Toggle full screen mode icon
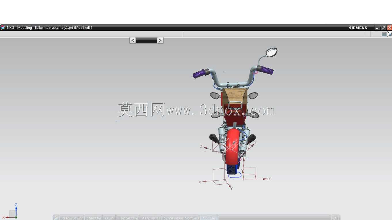Viewport: 392px width, 220px height. pyautogui.click(x=390, y=34)
